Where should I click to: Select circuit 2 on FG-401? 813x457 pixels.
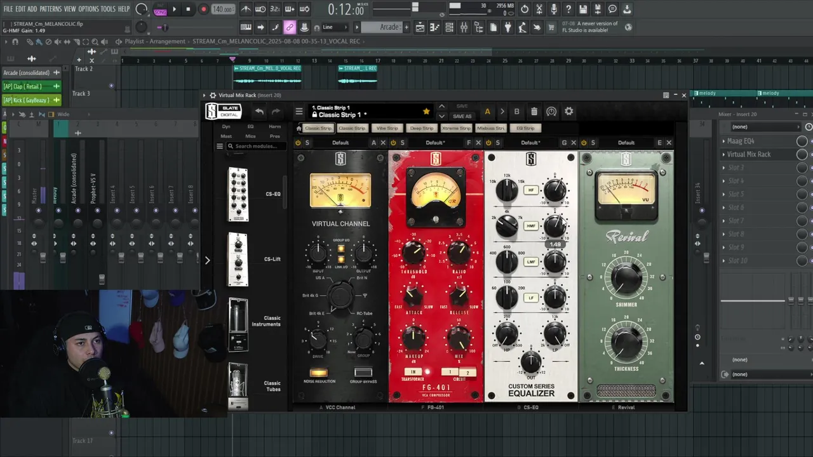467,372
